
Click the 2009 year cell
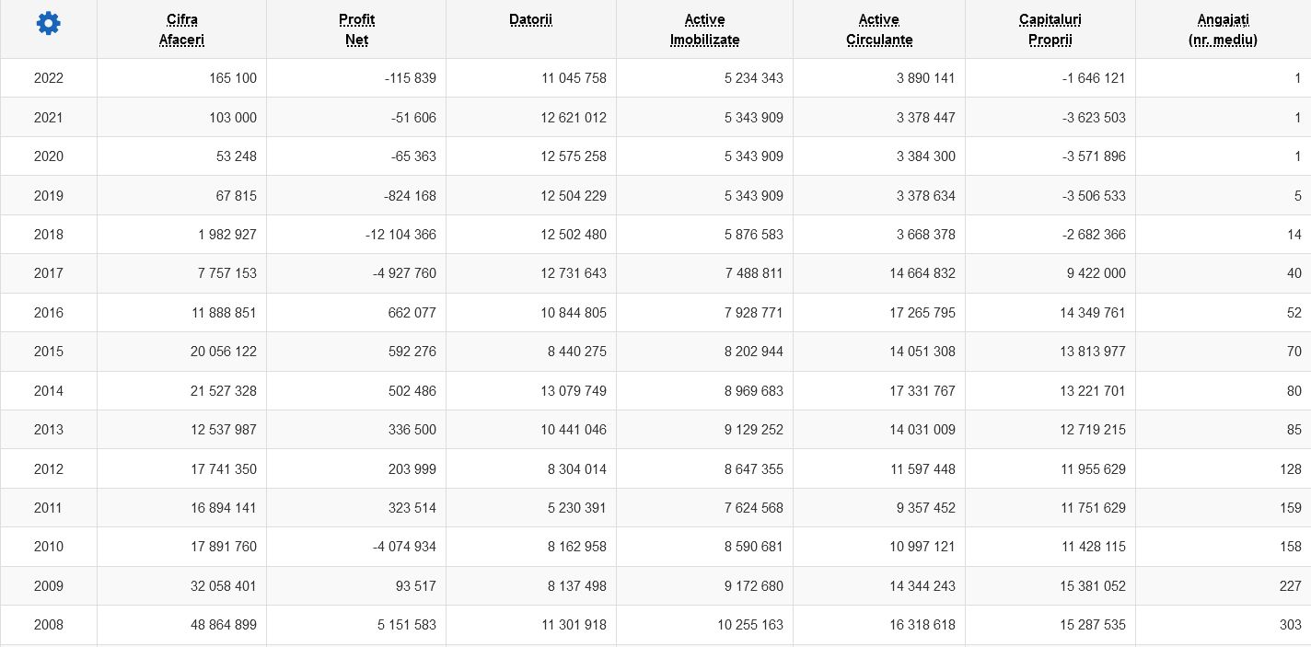[x=49, y=586]
